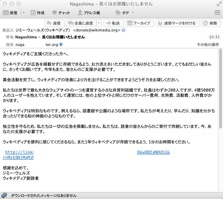Open その他の操作 (Other Actions) menu
The height and width of the screenshot is (199, 223).
tap(208, 45)
